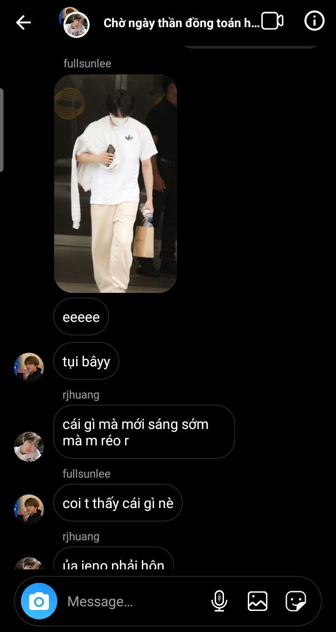Open fullsunlee's avatar beside "coi t thấy"
This screenshot has width=336, height=632.
coord(29,509)
